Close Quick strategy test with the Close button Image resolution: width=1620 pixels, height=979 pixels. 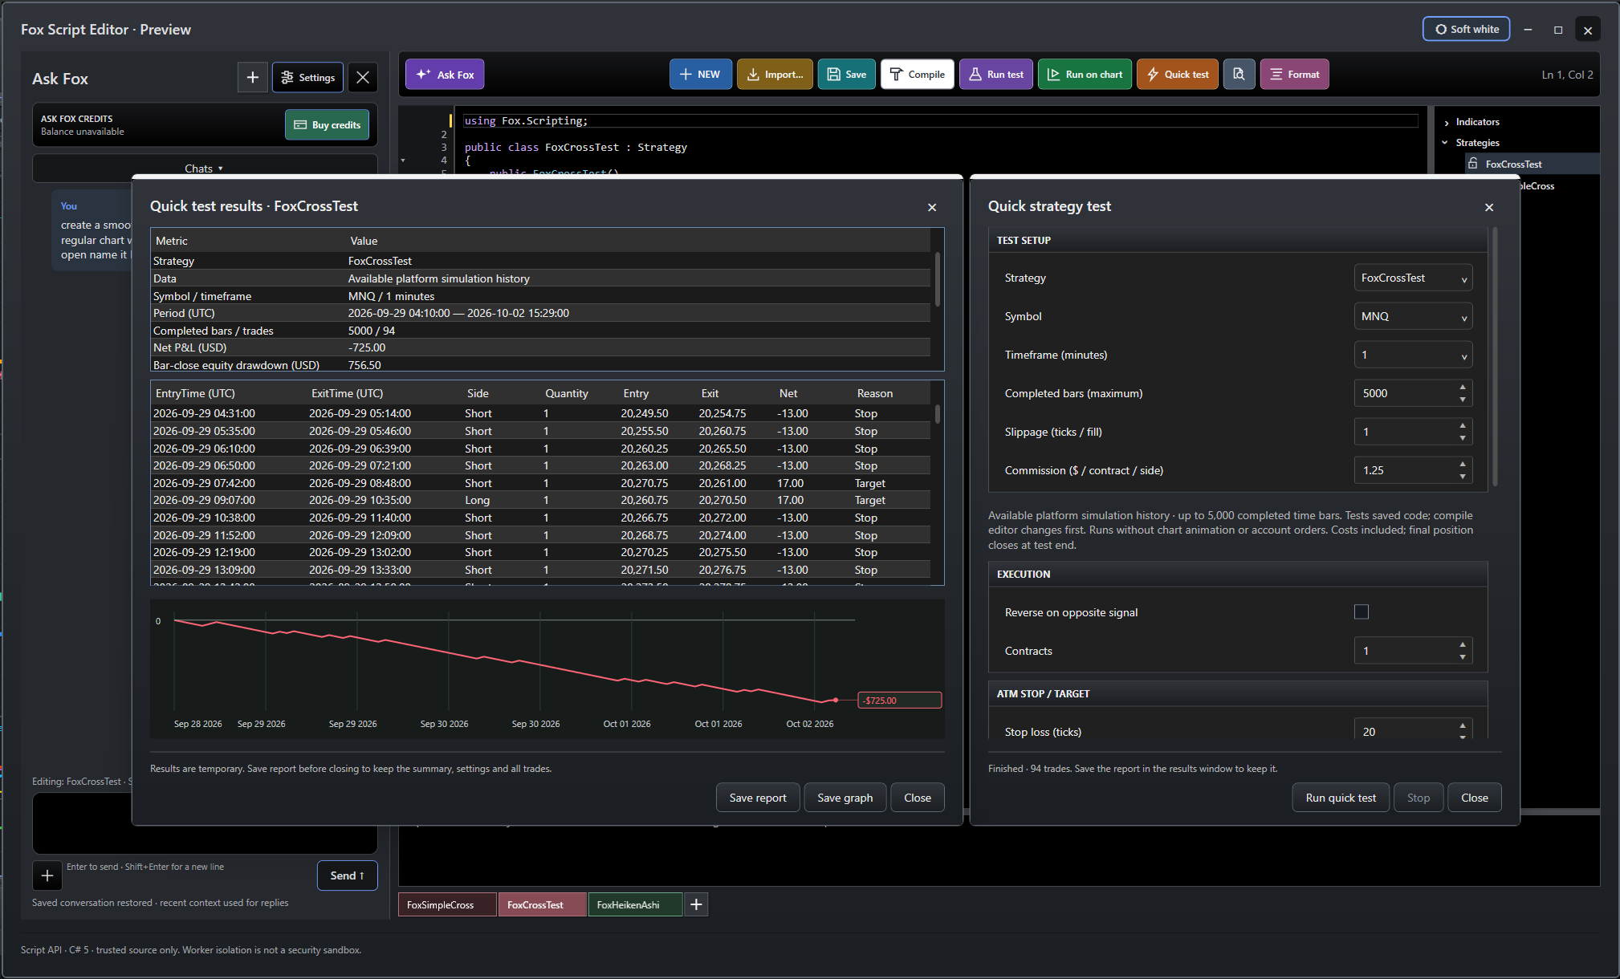(x=1475, y=798)
